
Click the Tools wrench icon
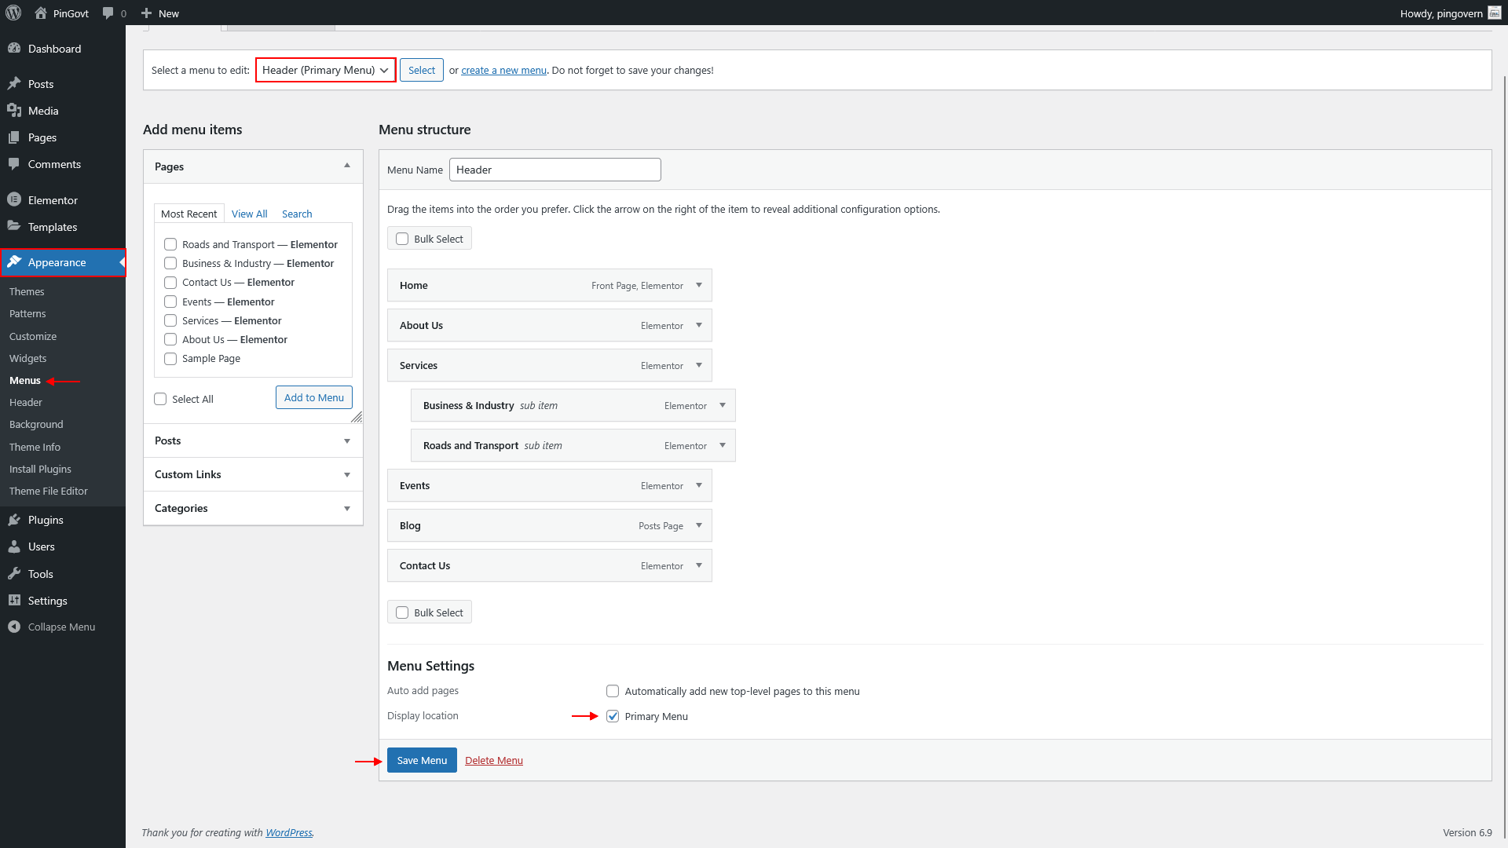(14, 574)
